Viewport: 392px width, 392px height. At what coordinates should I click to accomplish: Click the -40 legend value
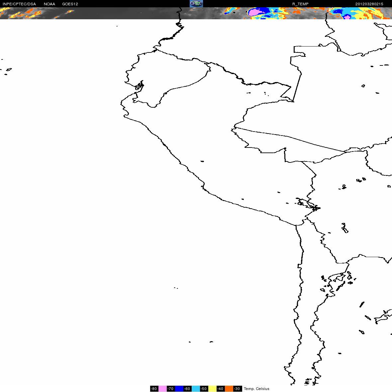pyautogui.click(x=221, y=389)
